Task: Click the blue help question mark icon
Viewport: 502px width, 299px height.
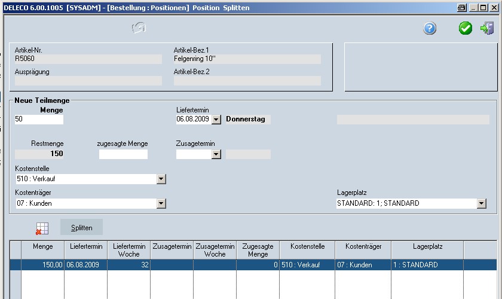Action: point(430,28)
